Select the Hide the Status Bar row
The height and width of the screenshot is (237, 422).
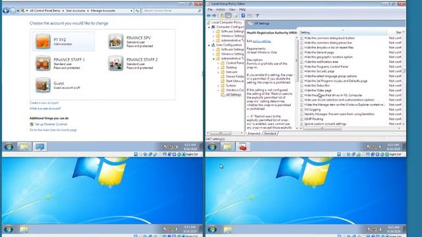coord(351,86)
